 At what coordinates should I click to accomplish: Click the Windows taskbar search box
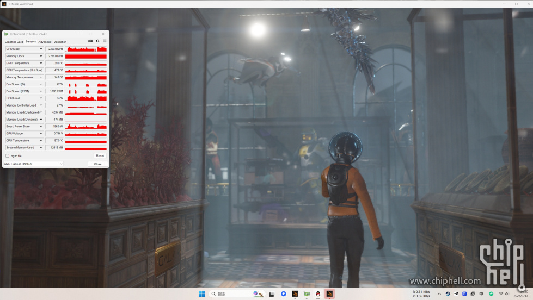[237, 294]
